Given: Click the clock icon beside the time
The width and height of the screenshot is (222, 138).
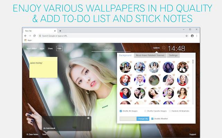Looking at the screenshot, I should click(164, 48).
